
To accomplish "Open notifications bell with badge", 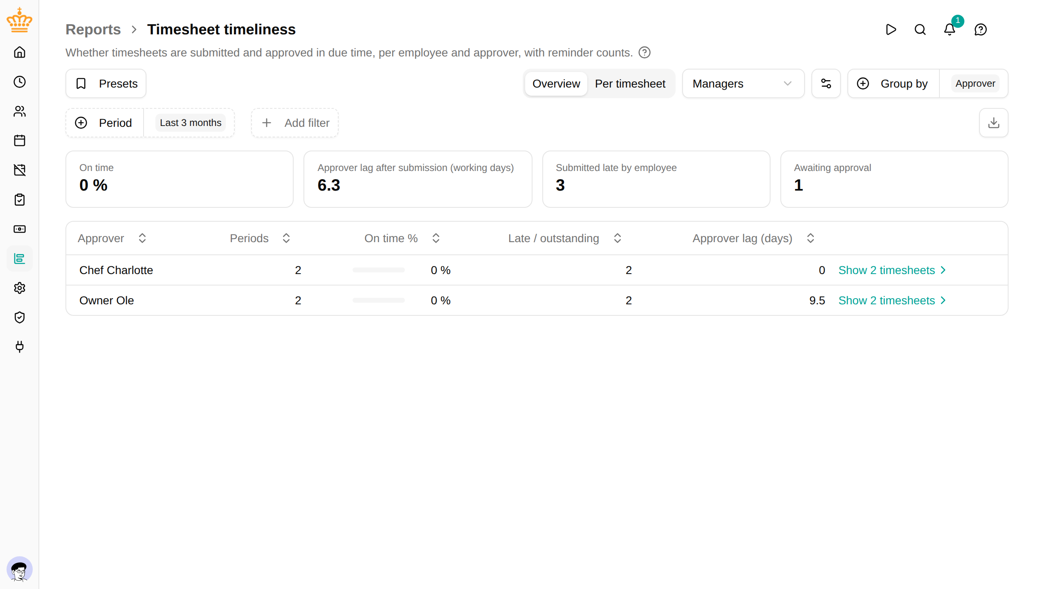I will click(x=950, y=29).
